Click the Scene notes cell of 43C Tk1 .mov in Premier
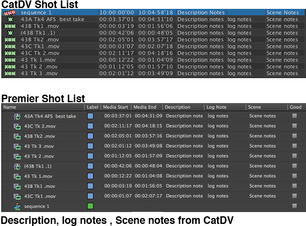The height and width of the screenshot is (226, 306). 262,196
